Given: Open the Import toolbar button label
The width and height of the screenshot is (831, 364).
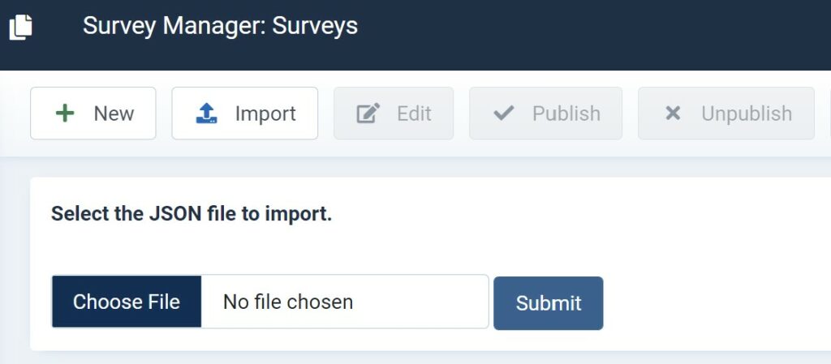Looking at the screenshot, I should coord(265,113).
